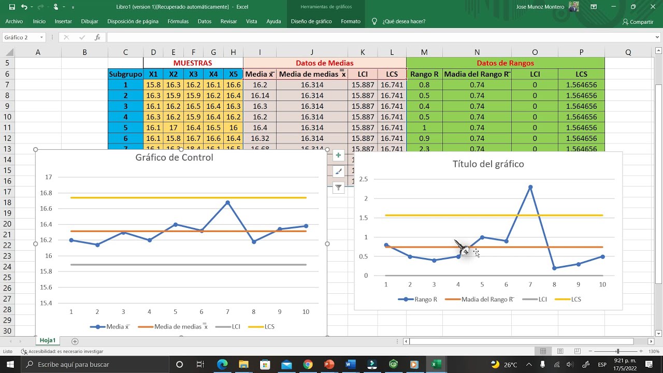The width and height of the screenshot is (663, 373).
Task: Zoom out with the minus button
Action: 589,351
